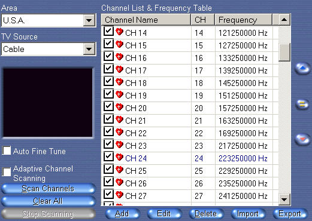Viewport: 312px width, 221px height.
Task: Select the frequency 157250000 Hz cell
Action: tap(243, 108)
